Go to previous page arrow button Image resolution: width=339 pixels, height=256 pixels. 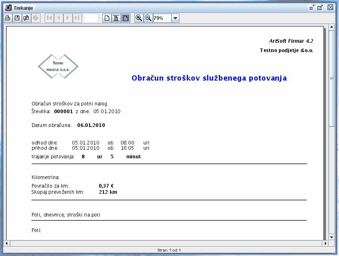[58, 18]
